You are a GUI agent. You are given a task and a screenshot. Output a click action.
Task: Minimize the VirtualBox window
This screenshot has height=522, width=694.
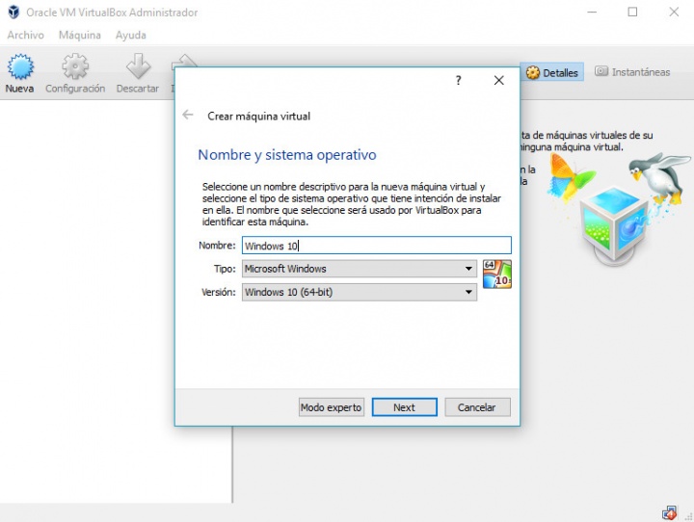click(592, 12)
